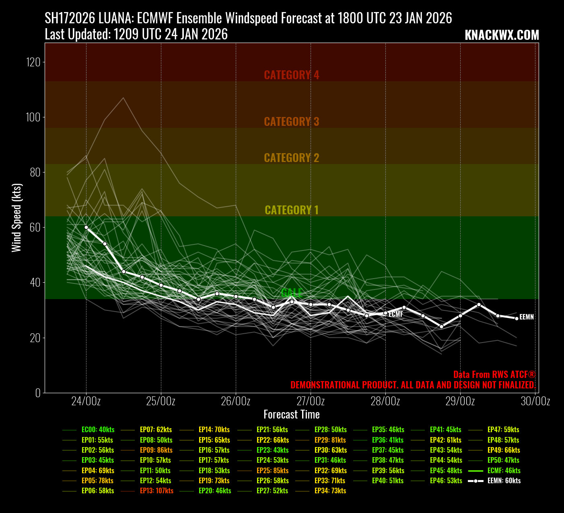564x513 pixels.
Task: Click the Forecast Time axis title
Action: (x=291, y=415)
